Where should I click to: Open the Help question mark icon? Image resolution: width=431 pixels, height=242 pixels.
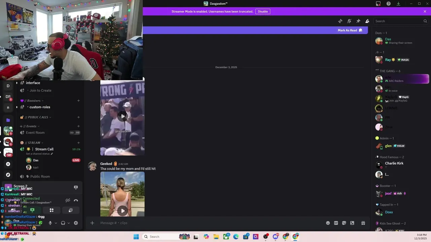tap(389, 4)
